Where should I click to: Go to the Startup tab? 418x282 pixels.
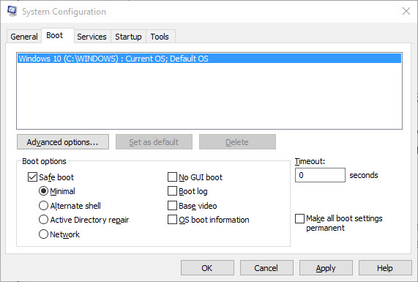pos(128,37)
